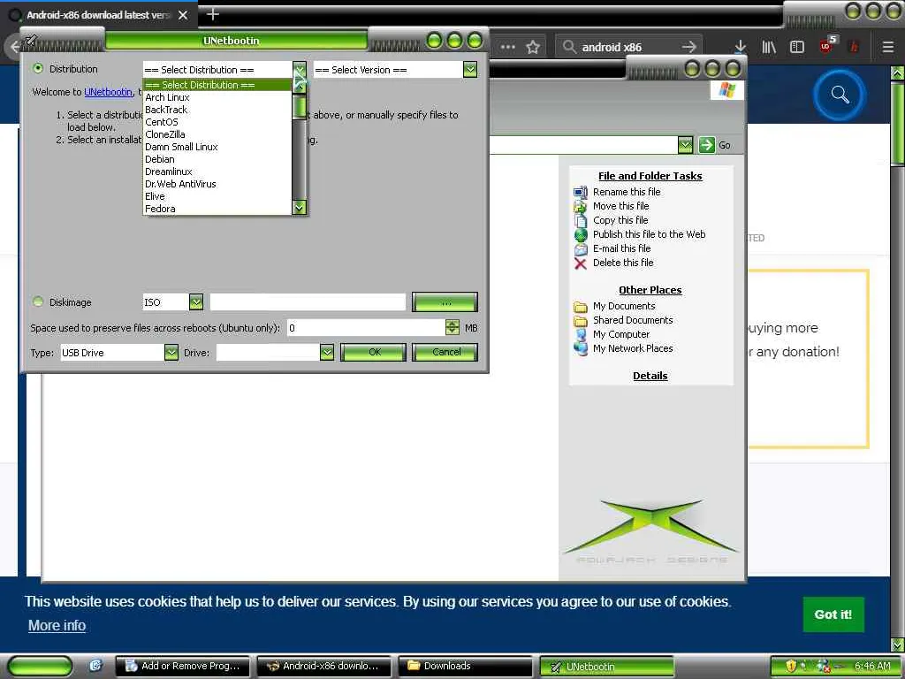Choose Arch Linux from distribution list

[217, 97]
